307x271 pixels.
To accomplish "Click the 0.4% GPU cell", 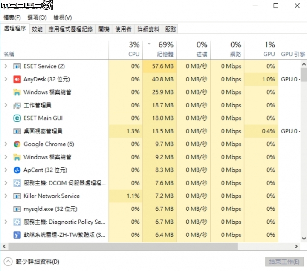I will click(261, 131).
